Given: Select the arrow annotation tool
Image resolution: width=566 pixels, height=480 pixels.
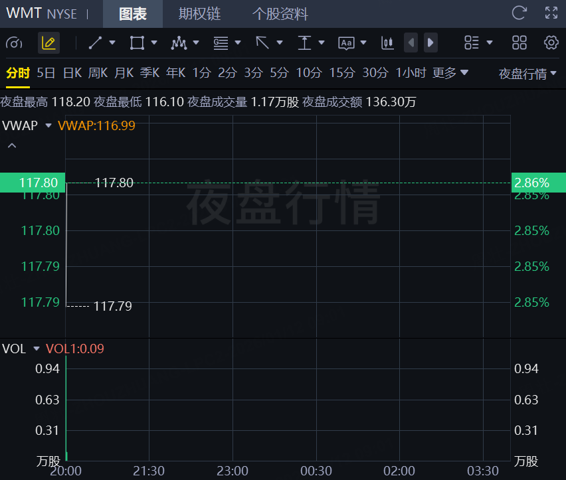Looking at the screenshot, I should [262, 43].
